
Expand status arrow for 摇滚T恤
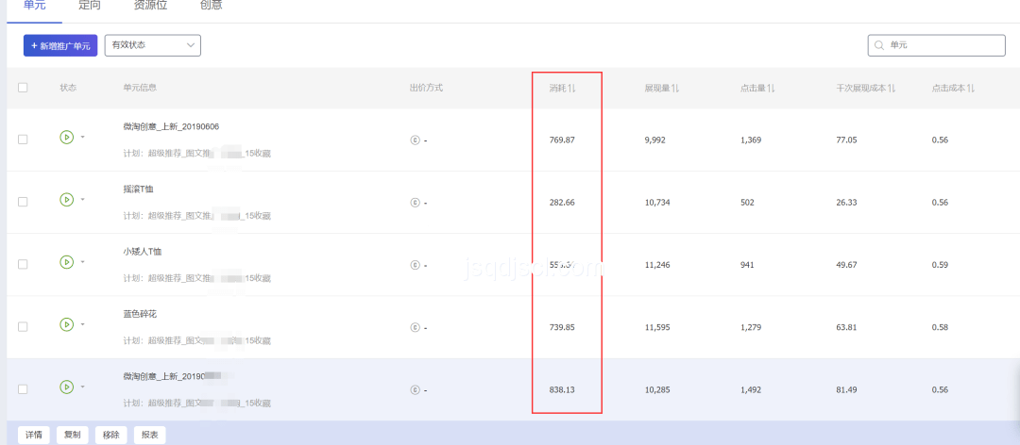coord(82,200)
